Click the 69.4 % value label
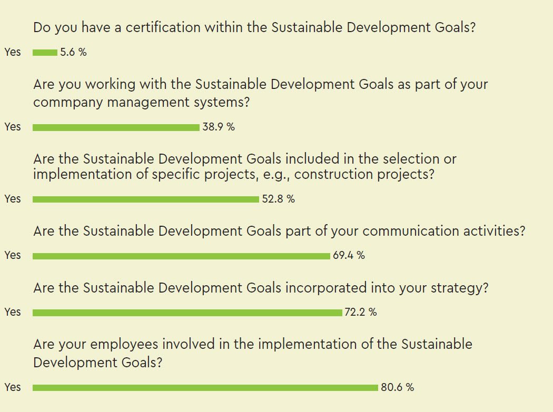This screenshot has width=553, height=412. point(349,255)
